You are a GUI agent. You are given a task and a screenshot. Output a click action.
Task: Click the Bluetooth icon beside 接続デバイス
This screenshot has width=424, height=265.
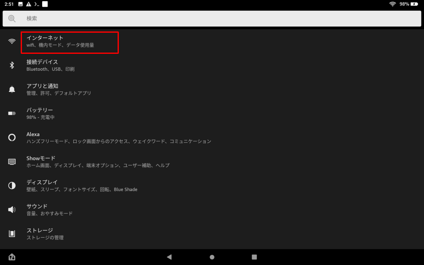click(12, 65)
